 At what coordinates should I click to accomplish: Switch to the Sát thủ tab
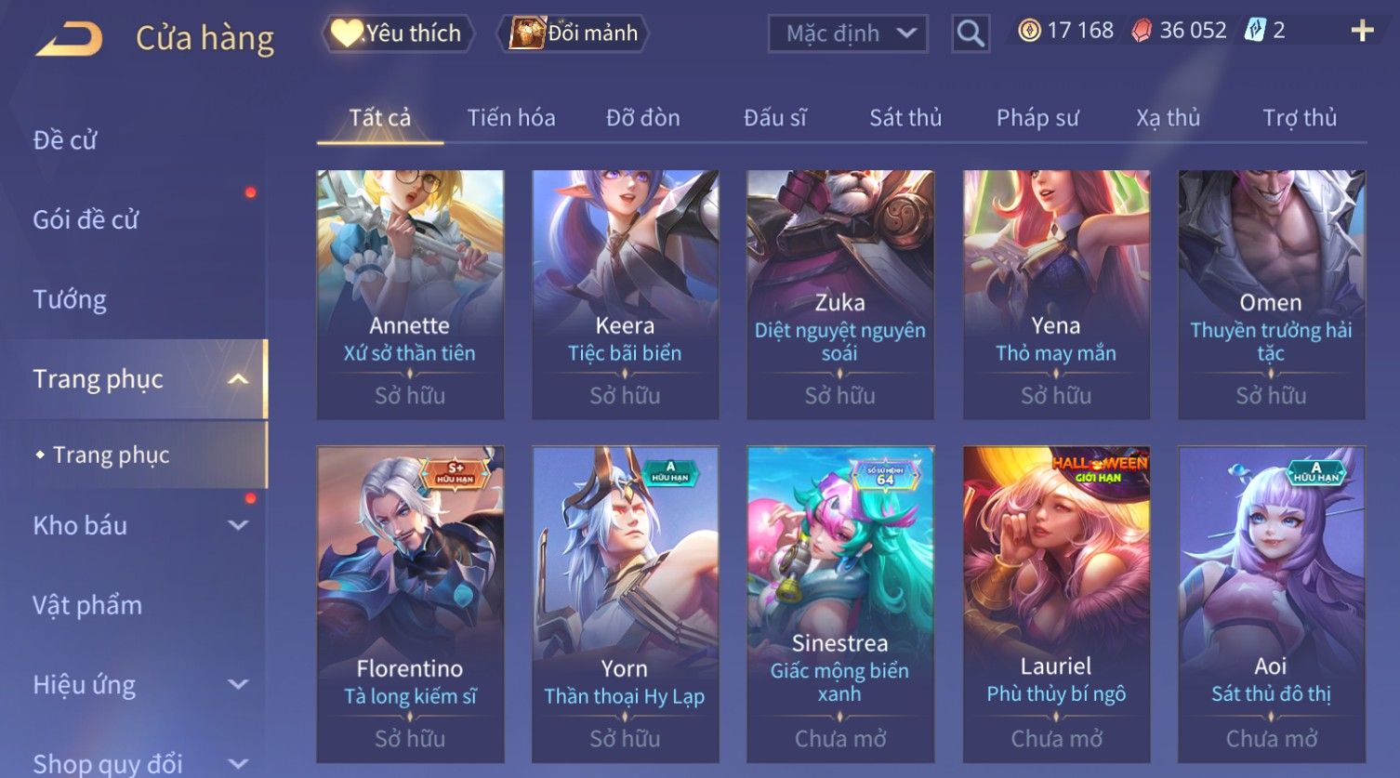coord(905,118)
